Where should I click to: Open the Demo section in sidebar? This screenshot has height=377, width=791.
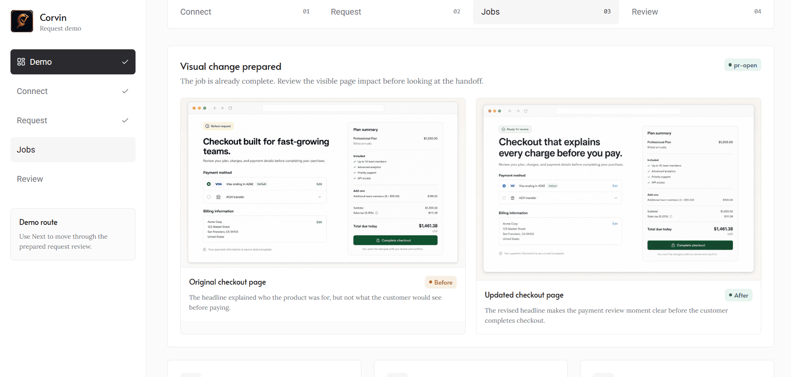(73, 62)
